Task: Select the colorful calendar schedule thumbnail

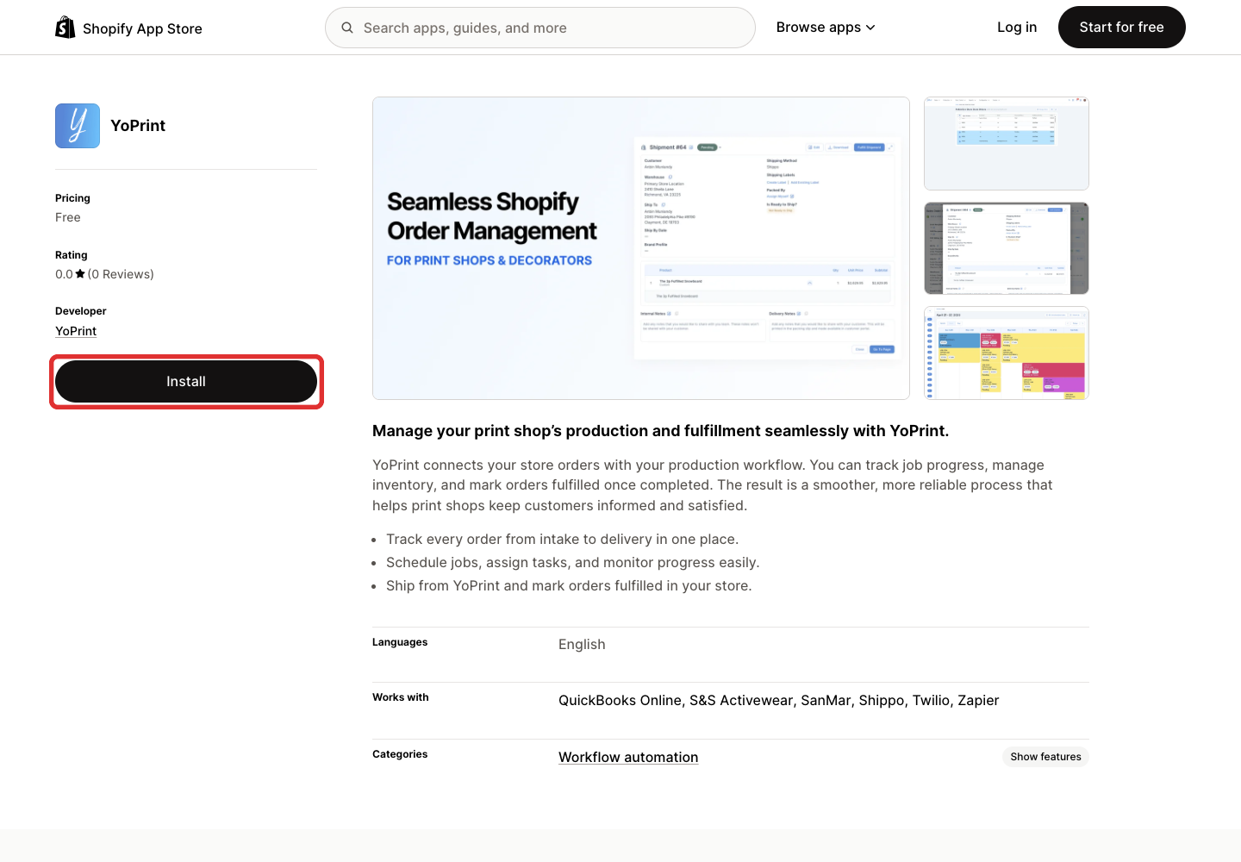Action: 1007,353
